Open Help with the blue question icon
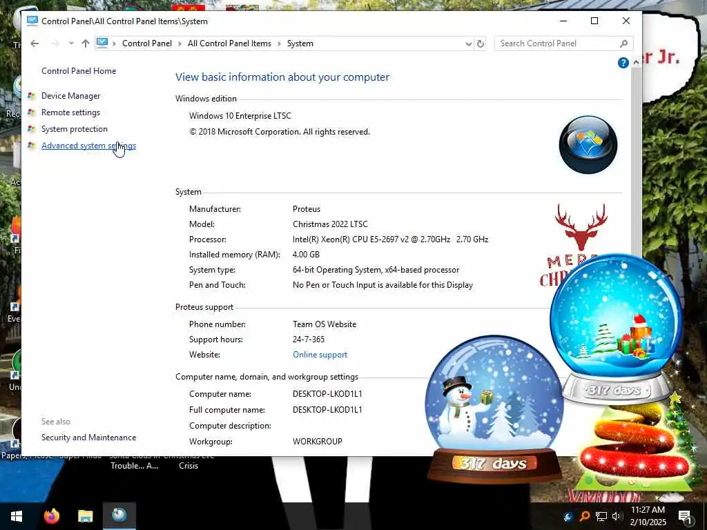 [x=623, y=63]
